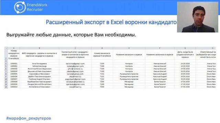Select row number 8 header

coord(6,74)
